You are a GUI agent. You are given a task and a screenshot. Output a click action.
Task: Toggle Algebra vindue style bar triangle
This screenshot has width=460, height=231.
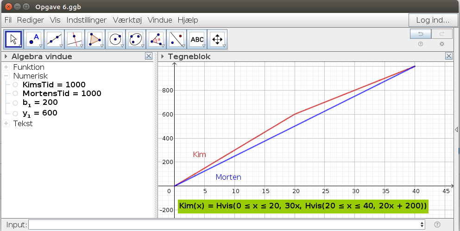tap(6, 56)
